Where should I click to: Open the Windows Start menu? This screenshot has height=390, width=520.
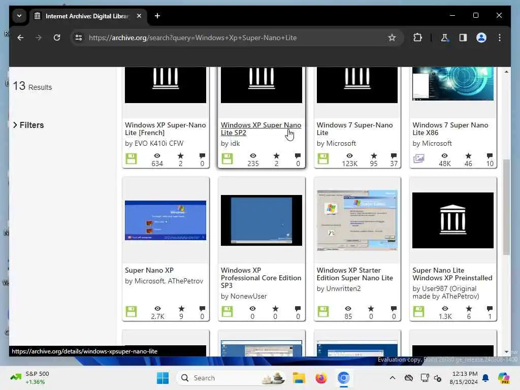coord(162,378)
